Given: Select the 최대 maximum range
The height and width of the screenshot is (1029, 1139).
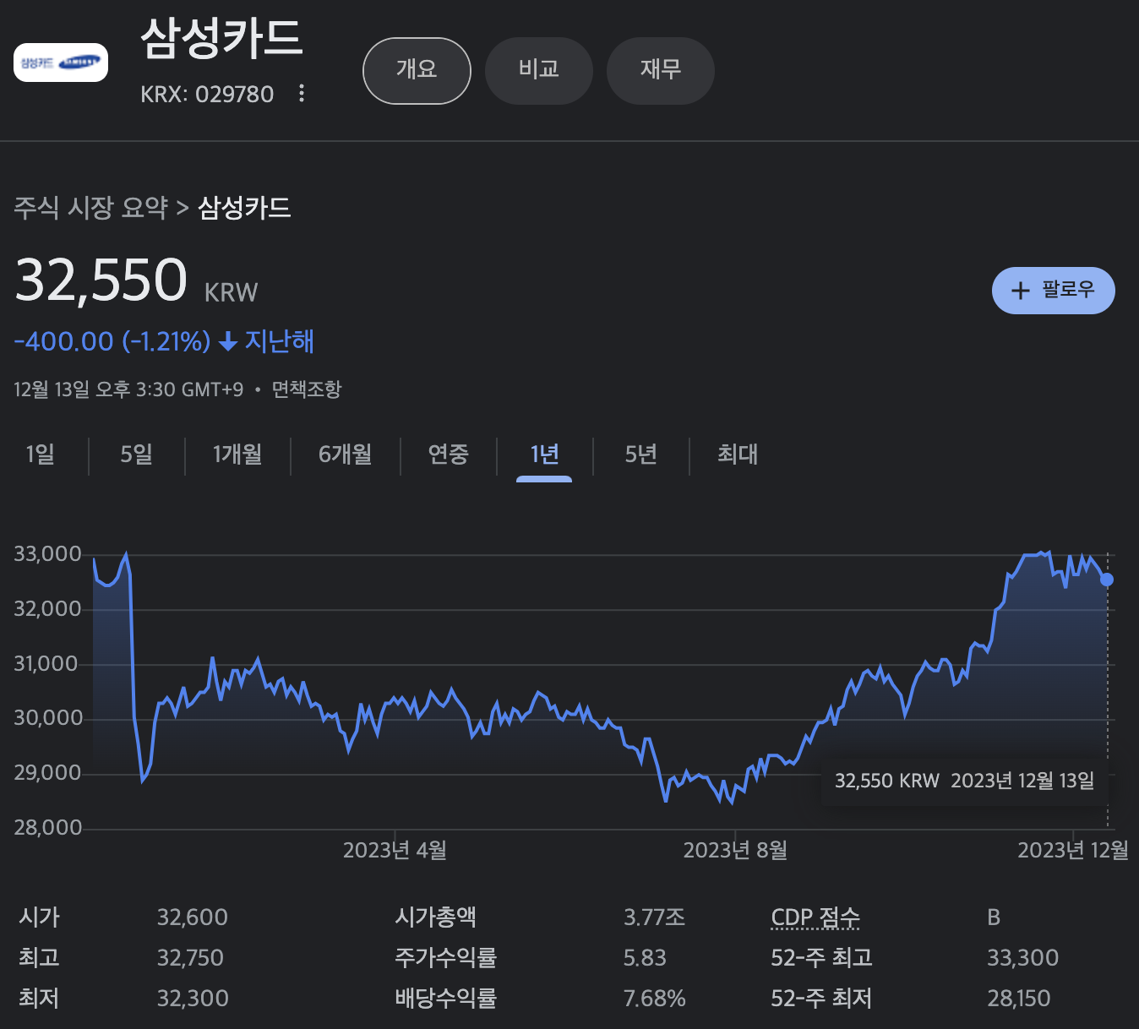Looking at the screenshot, I should (738, 455).
